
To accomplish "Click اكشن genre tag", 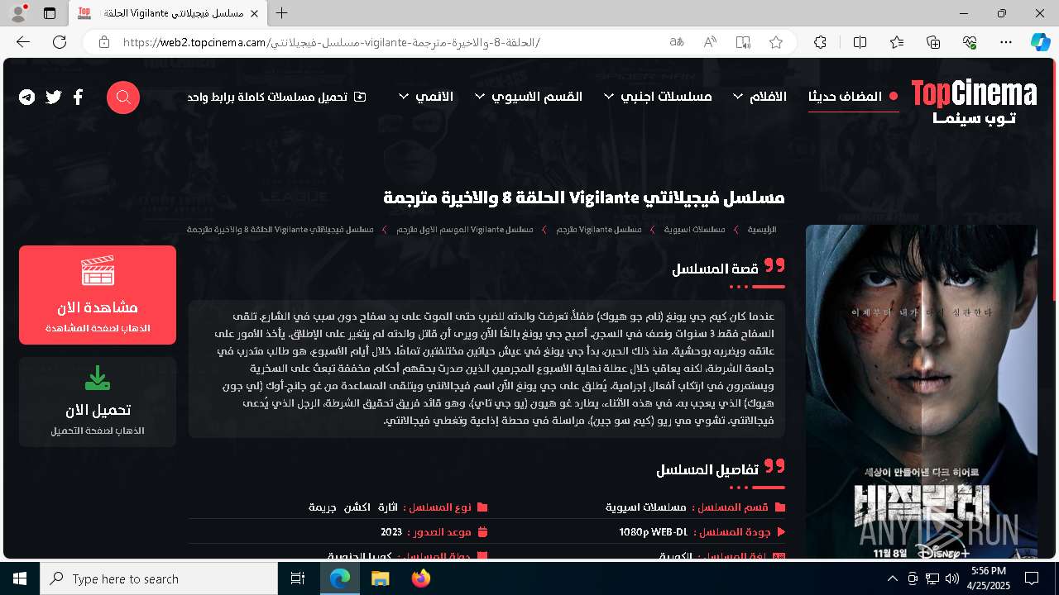I will [x=357, y=507].
